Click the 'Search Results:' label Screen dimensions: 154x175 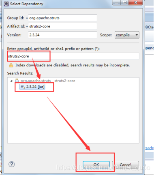pos(20,73)
